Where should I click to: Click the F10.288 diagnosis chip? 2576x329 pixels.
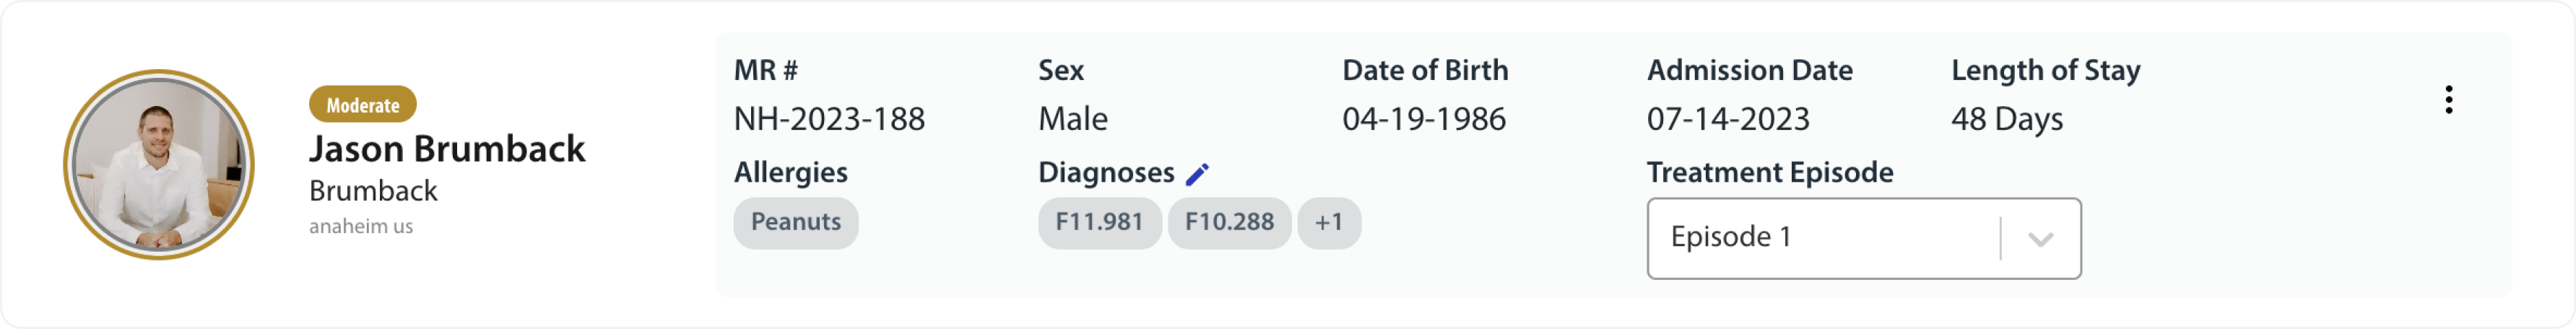[1229, 222]
